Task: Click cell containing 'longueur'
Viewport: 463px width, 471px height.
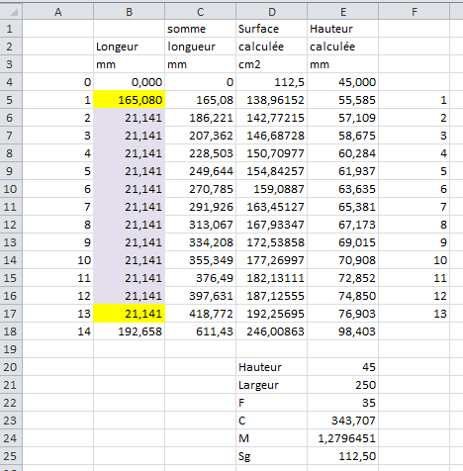Action: coord(200,47)
